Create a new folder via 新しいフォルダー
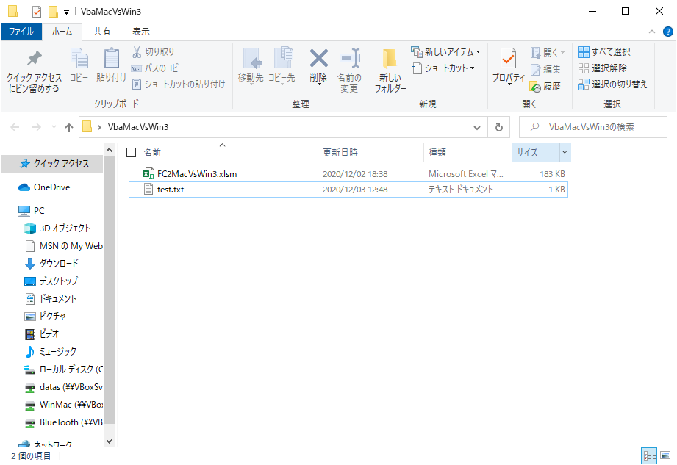The image size is (677, 465). point(390,70)
